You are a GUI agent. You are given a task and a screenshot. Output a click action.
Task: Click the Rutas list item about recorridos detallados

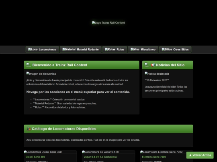(x=59, y=107)
